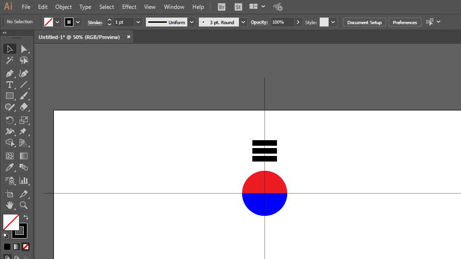Screen dimensions: 461x259
Task: Select the Type tool
Action: 10,84
